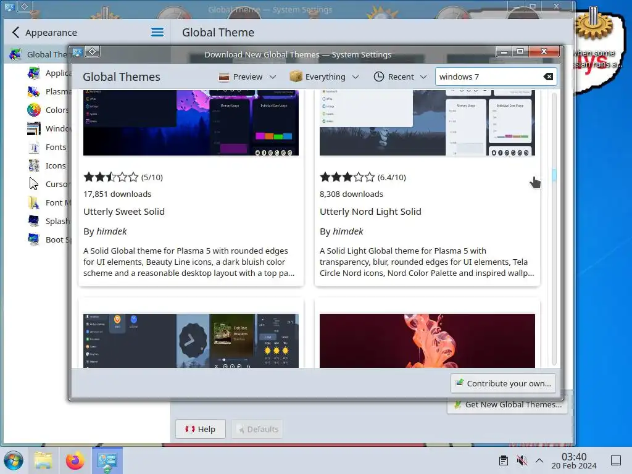This screenshot has width=632, height=474.
Task: Open Colors settings icon
Action: click(x=34, y=110)
